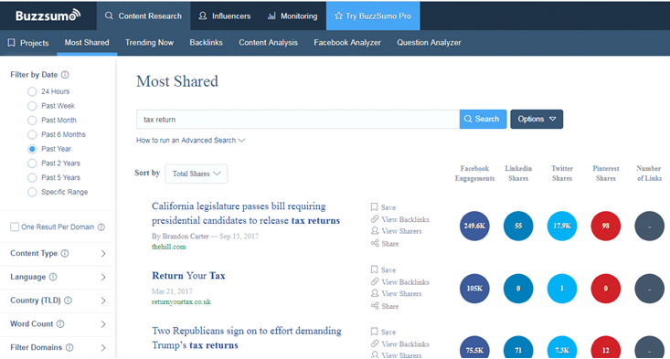This screenshot has width=670, height=359.
Task: Visit the thehill.com domain link
Action: point(169,247)
